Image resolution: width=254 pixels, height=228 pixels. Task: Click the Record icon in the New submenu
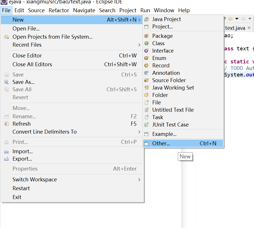pyautogui.click(x=146, y=65)
